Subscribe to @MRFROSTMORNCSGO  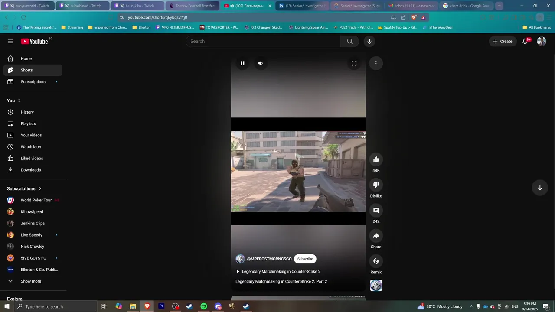click(x=305, y=259)
